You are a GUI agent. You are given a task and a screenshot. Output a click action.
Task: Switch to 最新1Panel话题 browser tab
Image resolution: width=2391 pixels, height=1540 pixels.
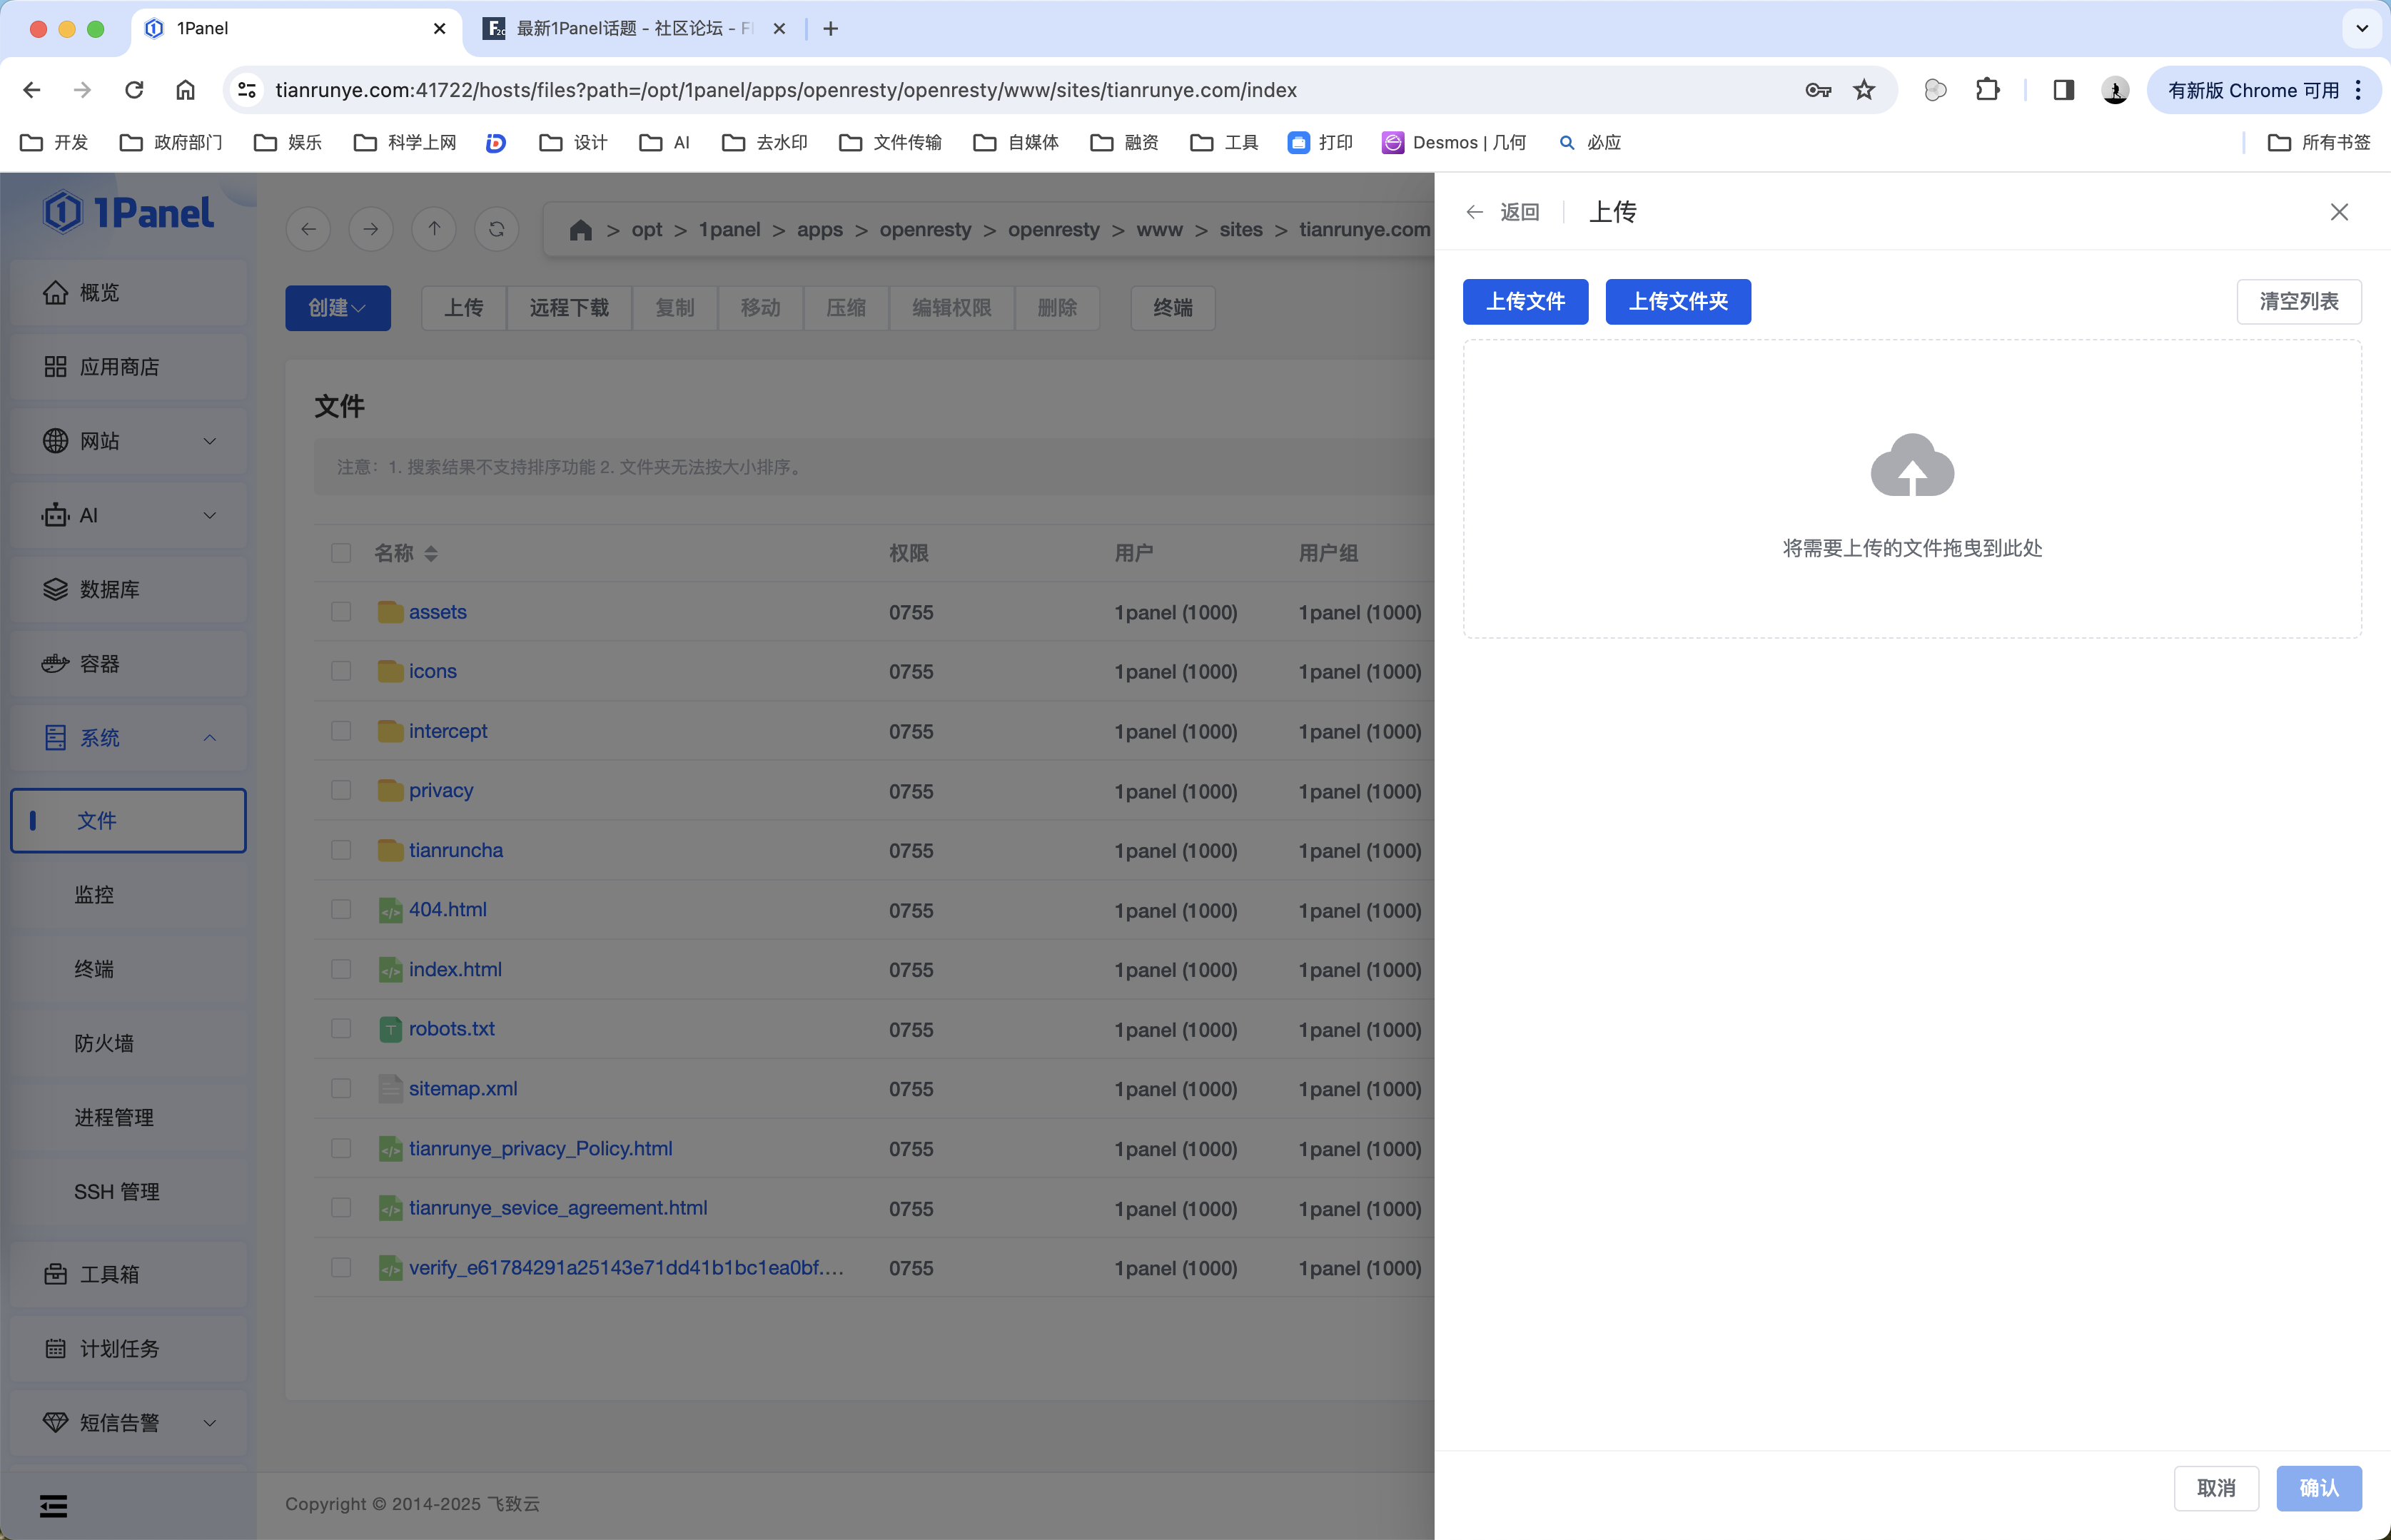635,29
